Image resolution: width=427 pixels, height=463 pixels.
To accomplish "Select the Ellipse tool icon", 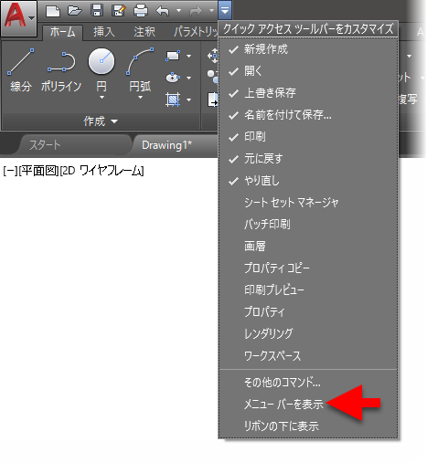I will (x=173, y=78).
